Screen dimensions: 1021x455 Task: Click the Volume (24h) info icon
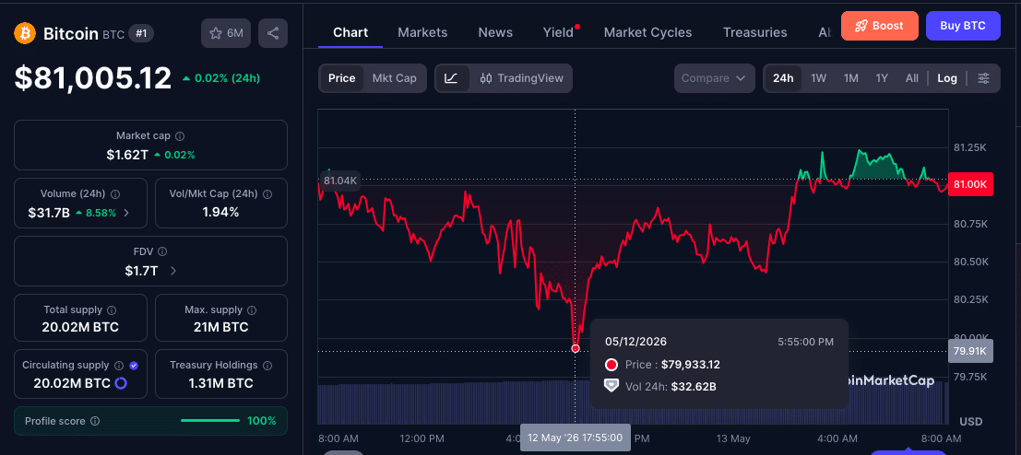point(115,193)
